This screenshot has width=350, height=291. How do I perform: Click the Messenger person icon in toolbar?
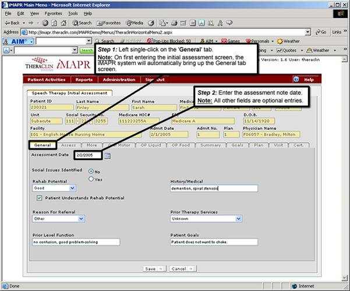point(220,23)
